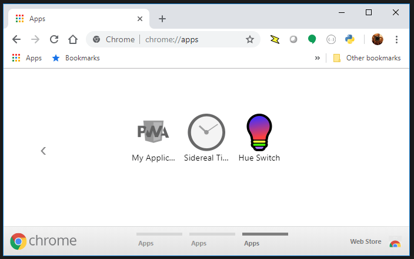Image resolution: width=414 pixels, height=259 pixels.
Task: Reload the current page
Action: click(54, 39)
